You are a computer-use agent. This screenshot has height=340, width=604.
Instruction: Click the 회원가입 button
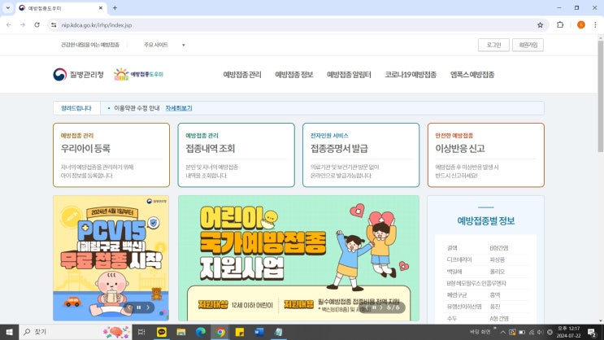[528, 45]
